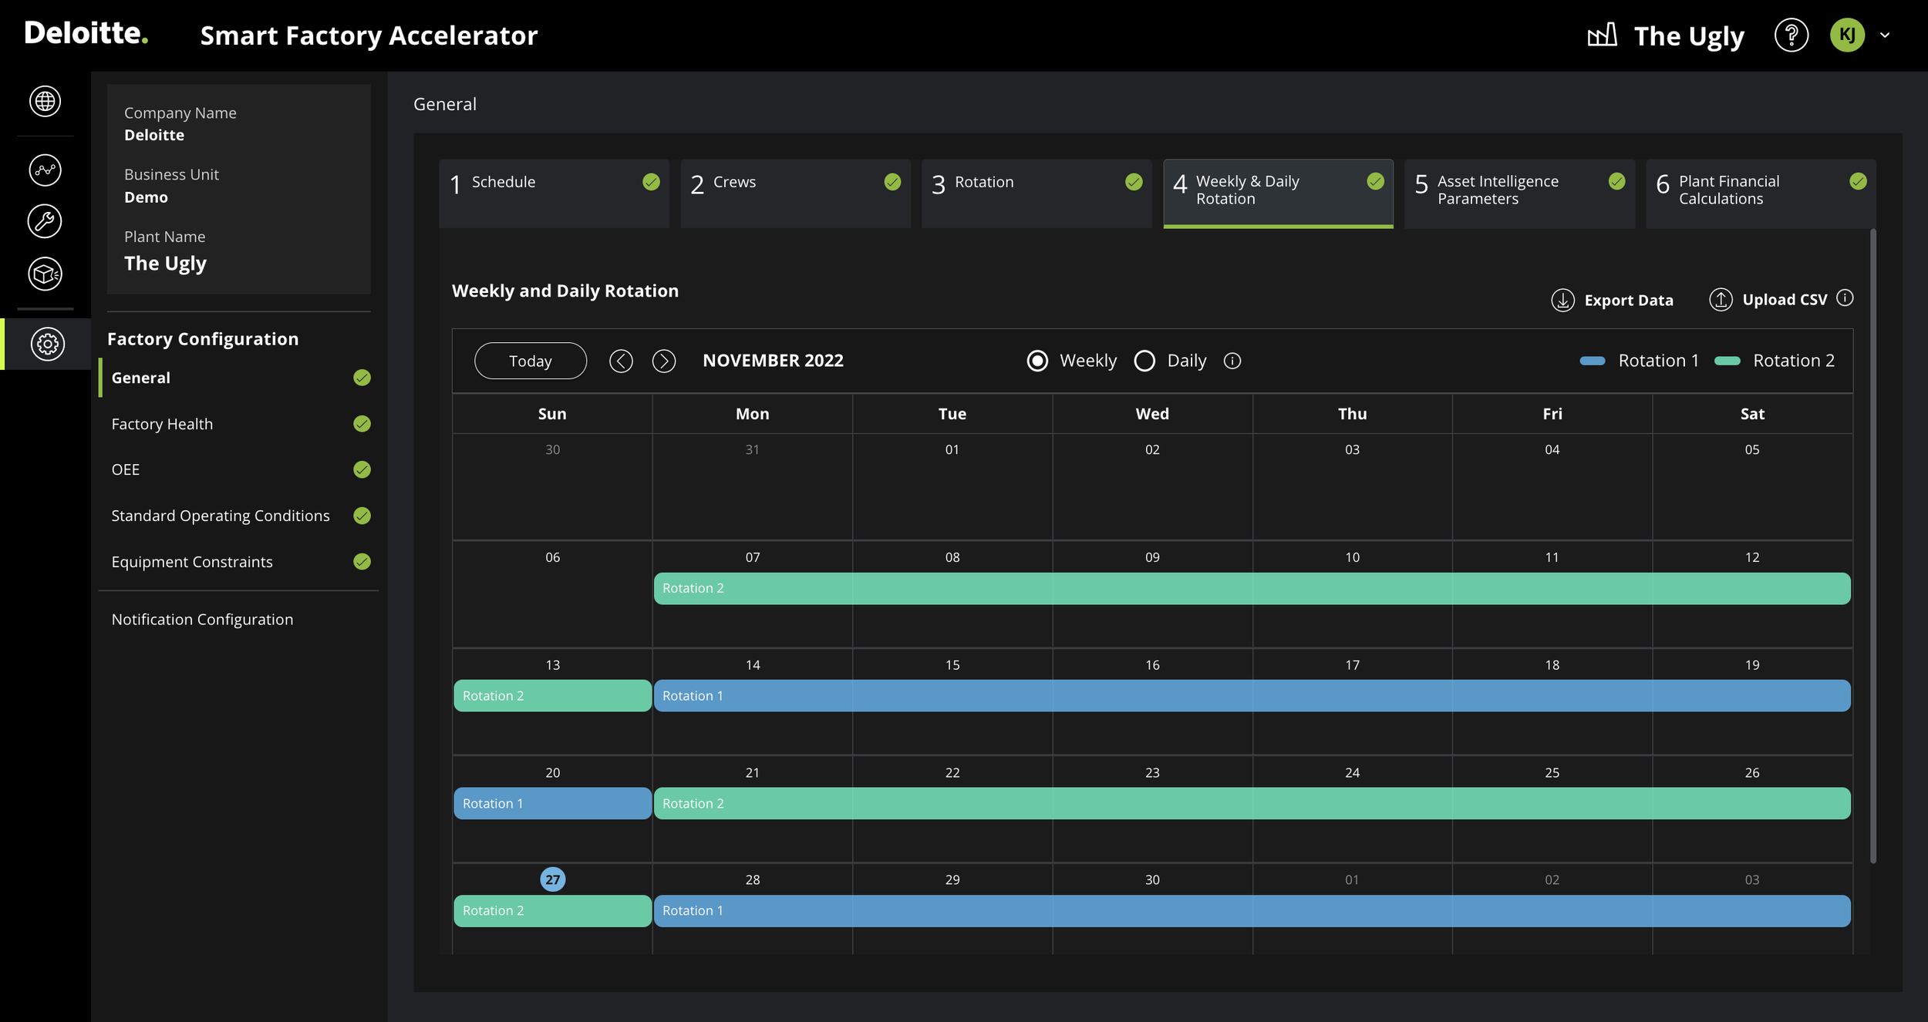The height and width of the screenshot is (1022, 1928).
Task: Open Notification Configuration in the sidebar
Action: click(202, 619)
